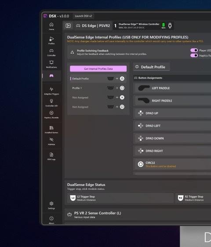The height and width of the screenshot is (247, 211).
Task: Click the DSX app logo
Action: tap(45, 16)
